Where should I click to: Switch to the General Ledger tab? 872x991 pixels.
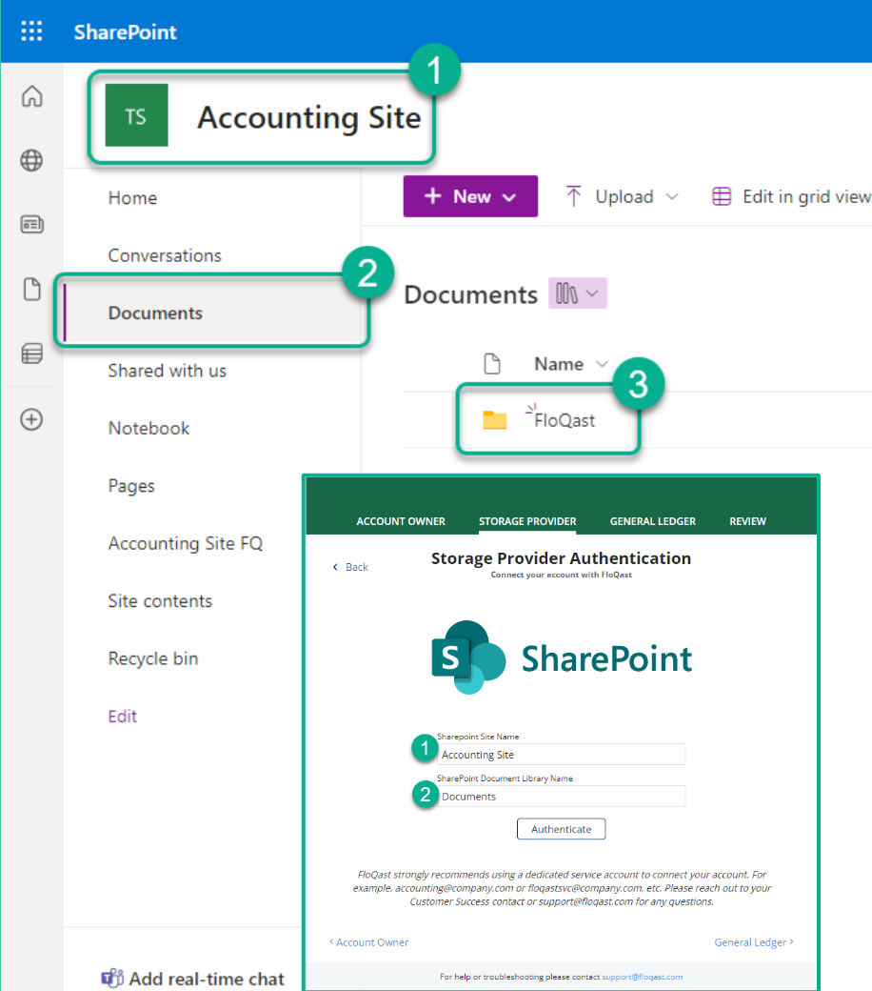(653, 521)
